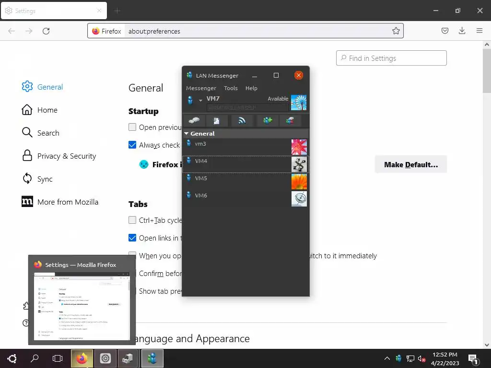Uncheck Always check default browser checkbox
Viewport: 491px width, 368px height.
tap(132, 145)
